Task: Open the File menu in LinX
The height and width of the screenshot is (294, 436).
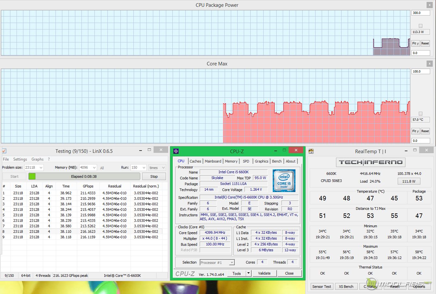Action: (x=6, y=159)
